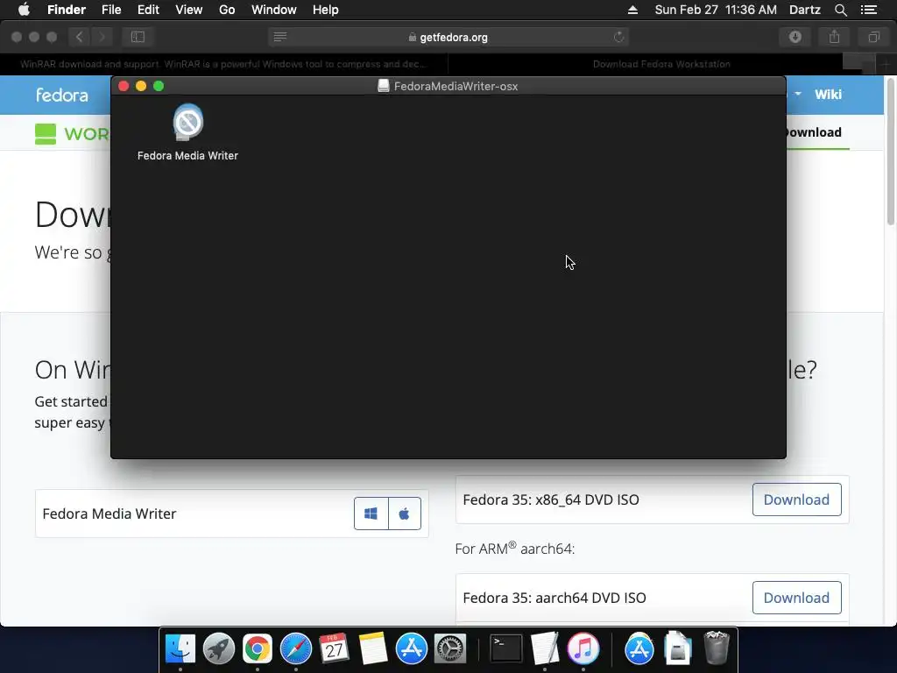
Task: Open the View menu
Action: click(x=189, y=10)
